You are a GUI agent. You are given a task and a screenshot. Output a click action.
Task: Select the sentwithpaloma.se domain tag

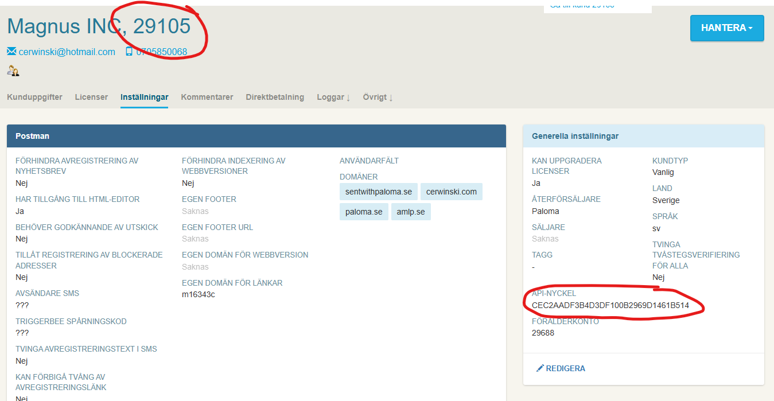[x=378, y=192]
